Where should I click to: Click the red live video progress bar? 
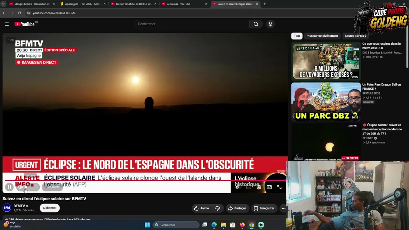coord(145,180)
